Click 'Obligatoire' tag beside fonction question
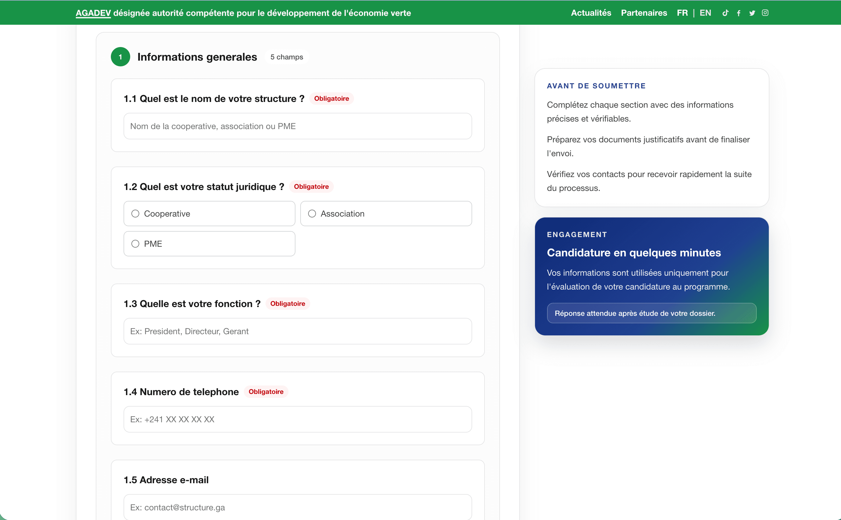841x520 pixels. (x=288, y=303)
